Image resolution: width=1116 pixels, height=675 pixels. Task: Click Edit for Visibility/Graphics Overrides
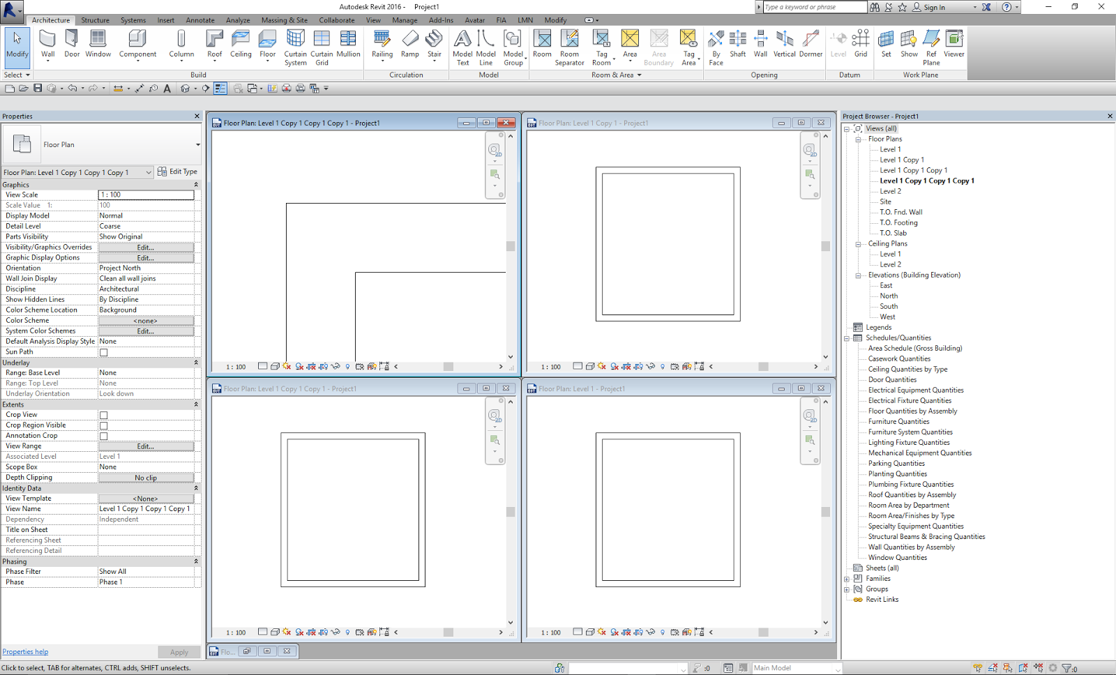(x=146, y=248)
